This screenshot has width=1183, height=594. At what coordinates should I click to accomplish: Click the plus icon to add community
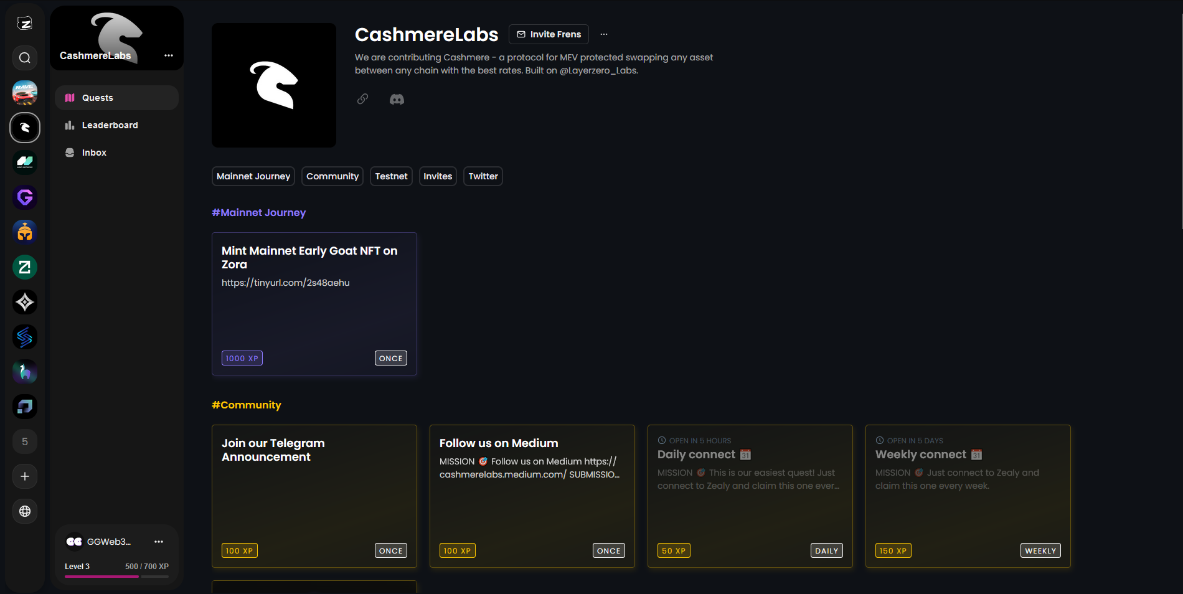click(25, 476)
